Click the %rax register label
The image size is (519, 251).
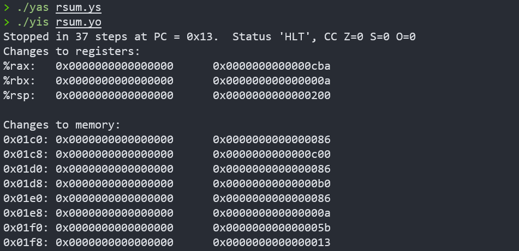click(19, 66)
